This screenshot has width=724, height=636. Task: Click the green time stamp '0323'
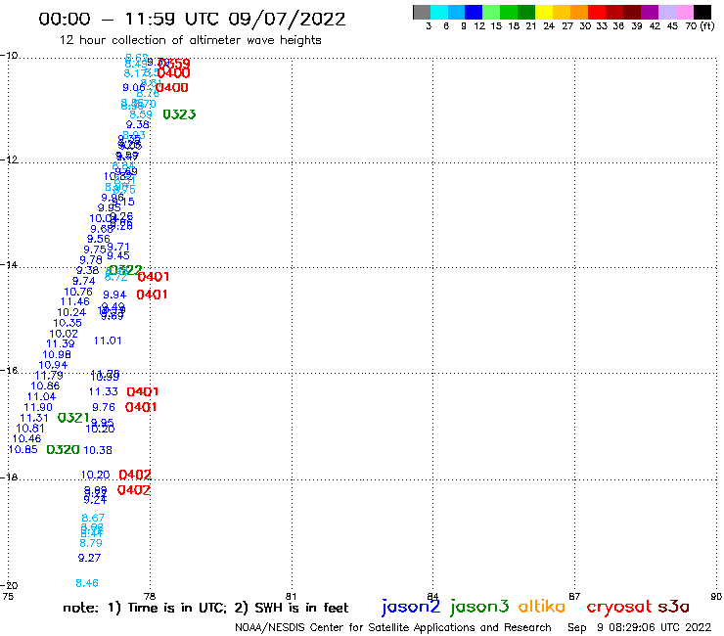tap(179, 114)
